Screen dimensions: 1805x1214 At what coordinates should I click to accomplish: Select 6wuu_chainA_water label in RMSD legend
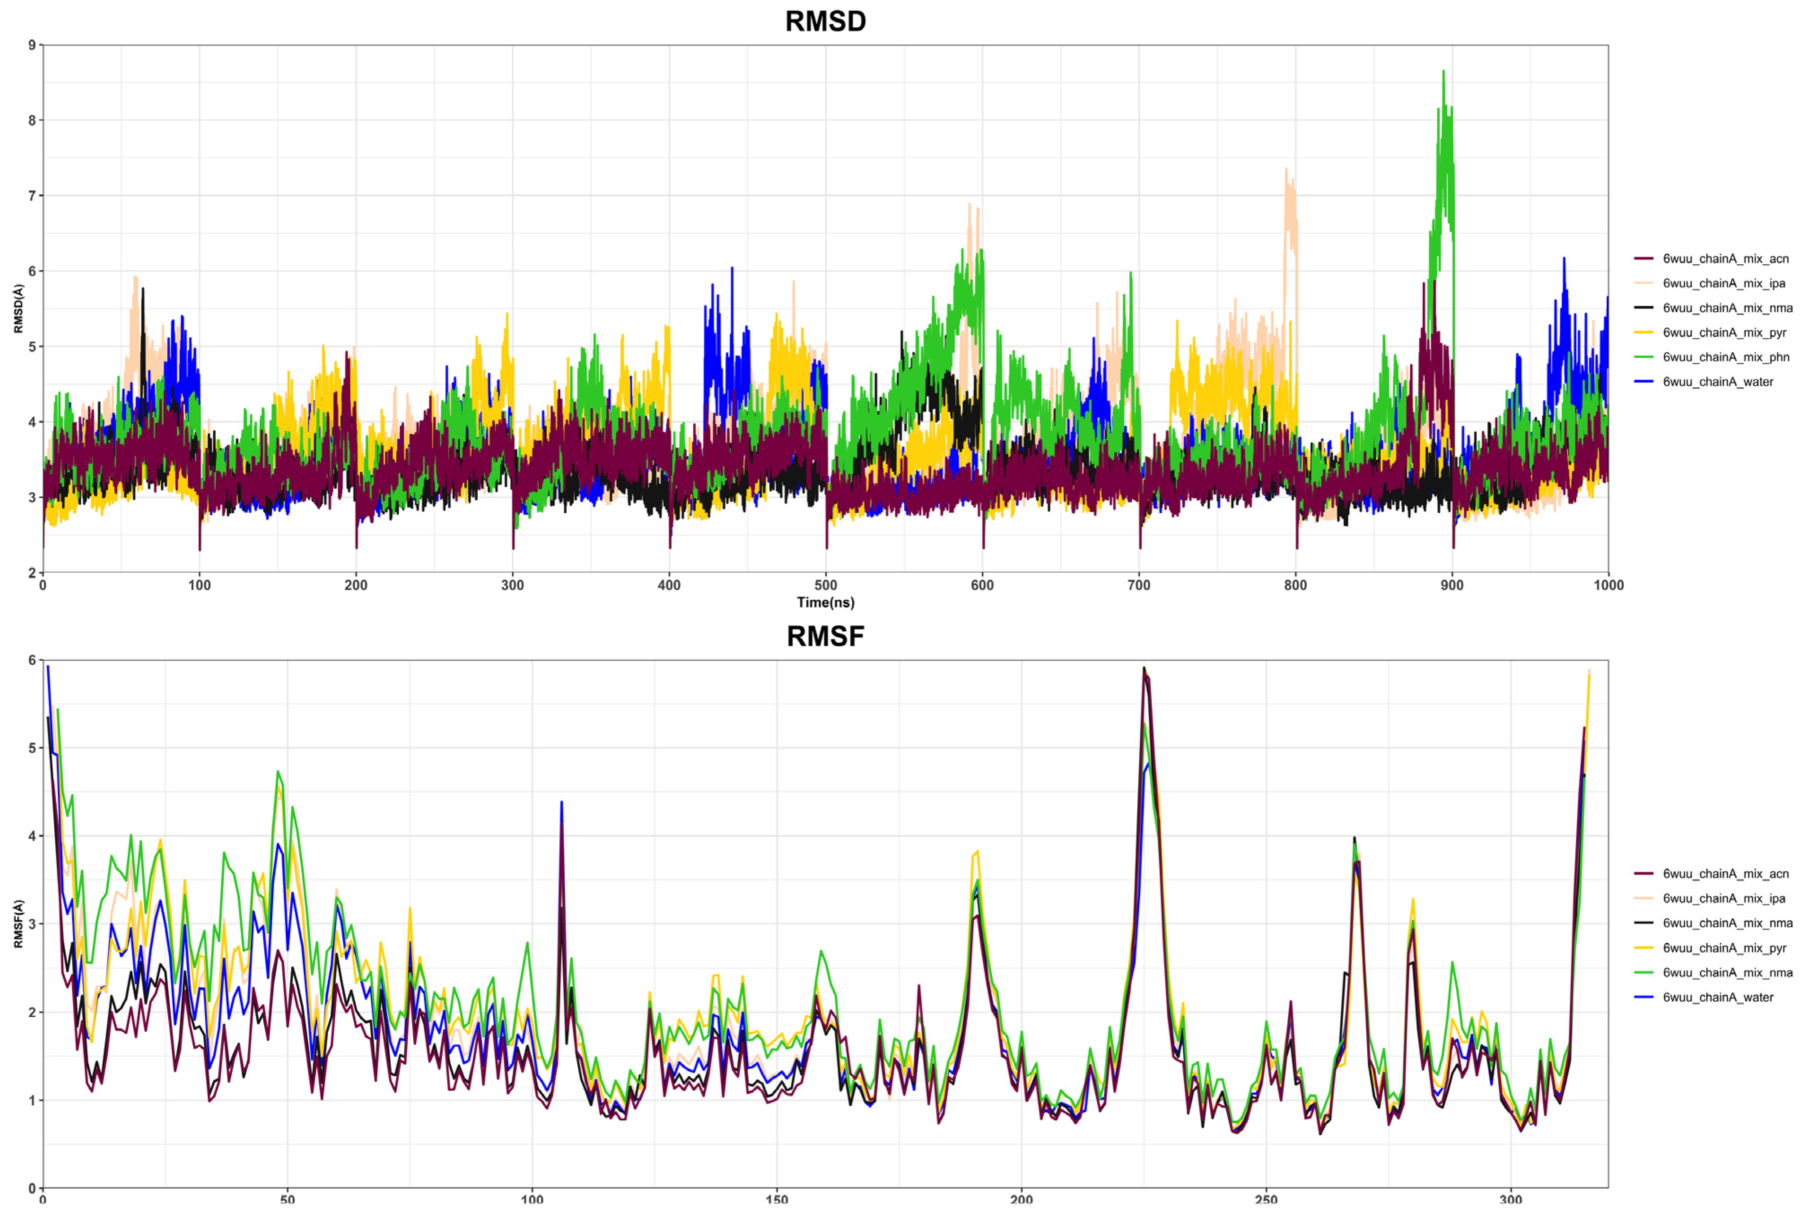point(1718,382)
